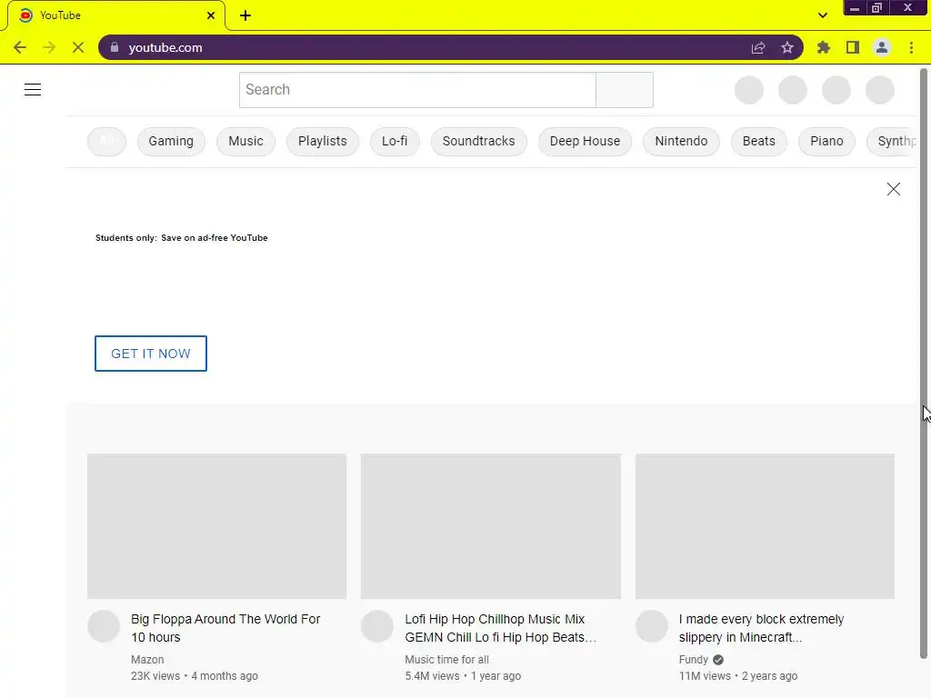Viewport: 931px width, 698px height.
Task: Select the Nintendo filter chip
Action: point(681,141)
